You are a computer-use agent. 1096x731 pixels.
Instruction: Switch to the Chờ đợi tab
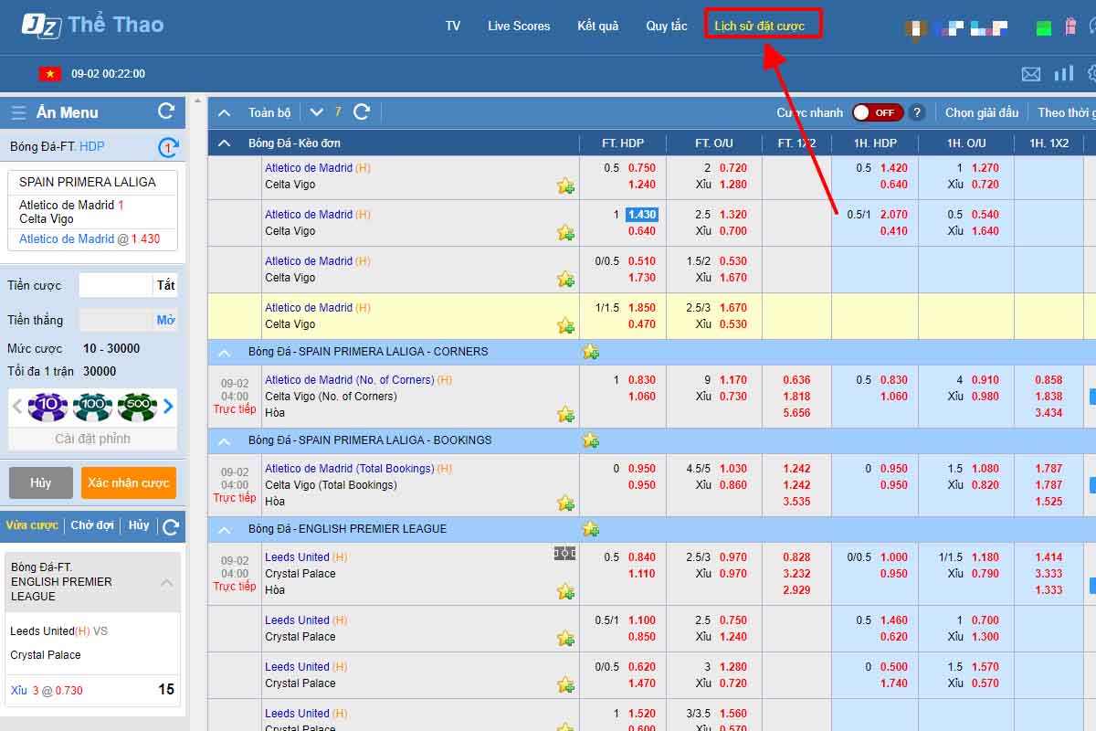(x=92, y=525)
